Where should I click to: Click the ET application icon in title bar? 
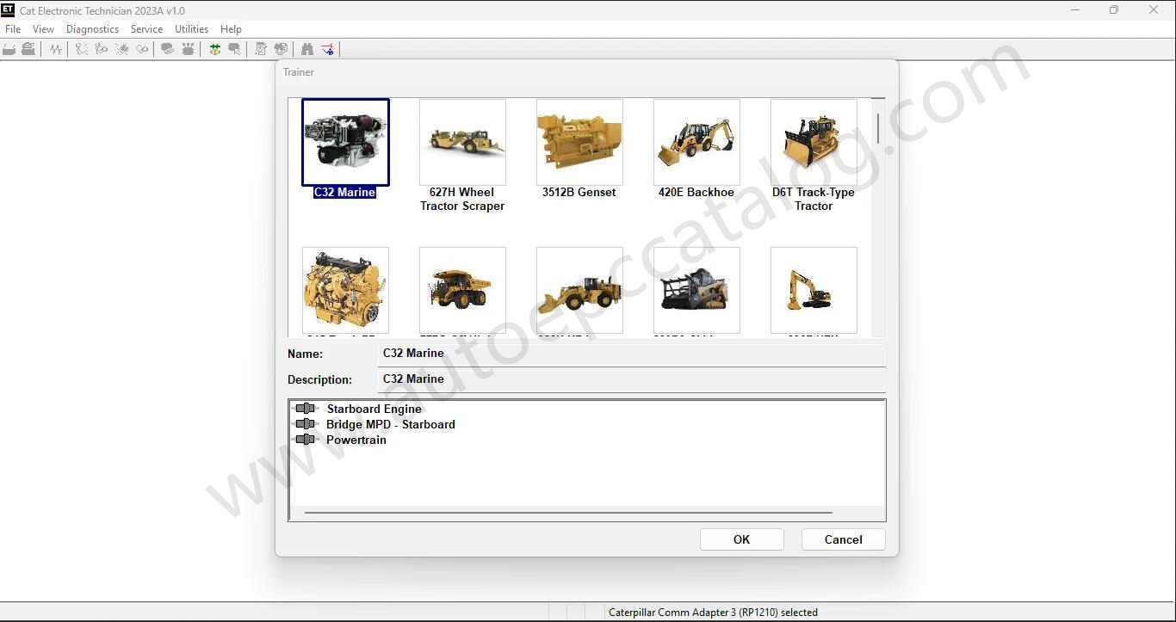pos(8,10)
